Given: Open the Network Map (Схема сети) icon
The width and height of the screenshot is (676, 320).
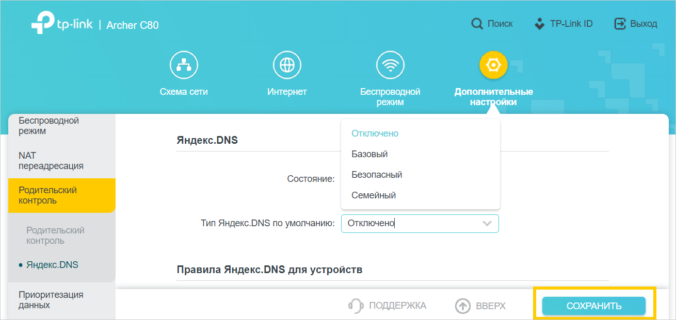Looking at the screenshot, I should click(x=184, y=65).
